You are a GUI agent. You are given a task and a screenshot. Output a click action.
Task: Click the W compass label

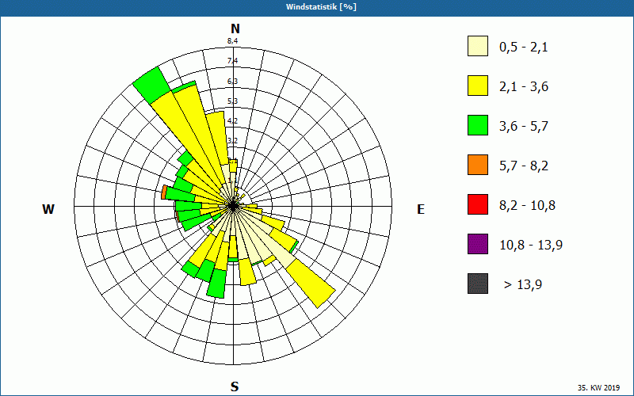(x=48, y=209)
